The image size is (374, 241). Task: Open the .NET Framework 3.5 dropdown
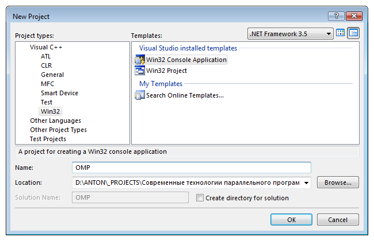click(x=290, y=34)
